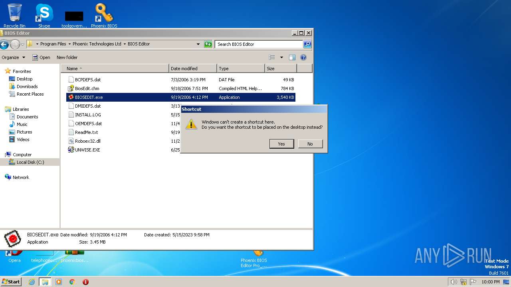Click the Back navigation arrow in Explorer
511x287 pixels.
(4, 44)
